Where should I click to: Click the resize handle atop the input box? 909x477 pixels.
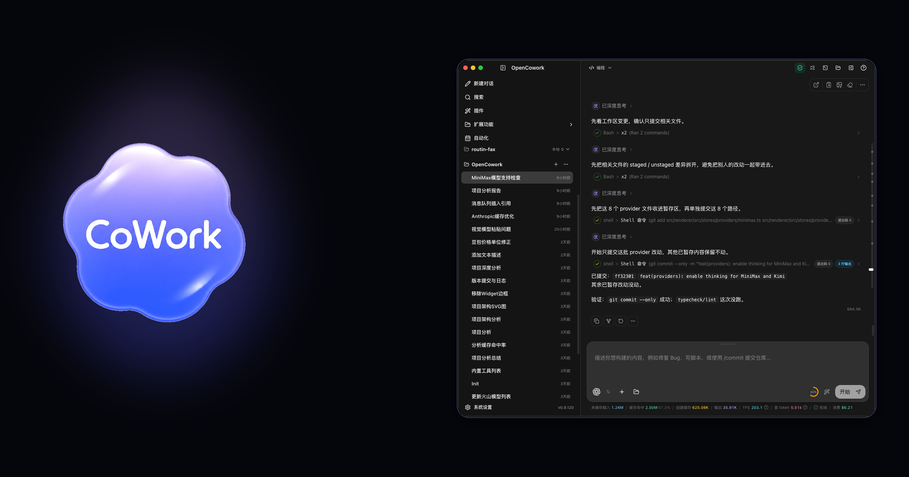coord(728,344)
